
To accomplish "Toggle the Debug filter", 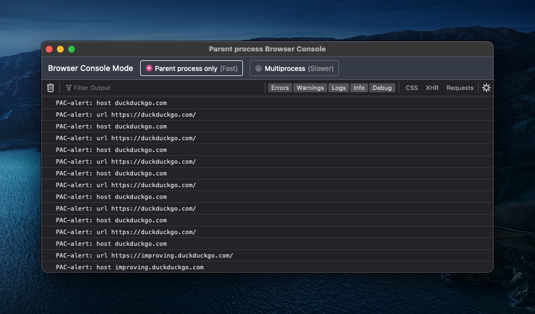I will tap(382, 88).
